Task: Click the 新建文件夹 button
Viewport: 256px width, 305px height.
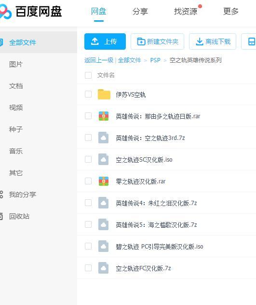Action: pyautogui.click(x=158, y=42)
